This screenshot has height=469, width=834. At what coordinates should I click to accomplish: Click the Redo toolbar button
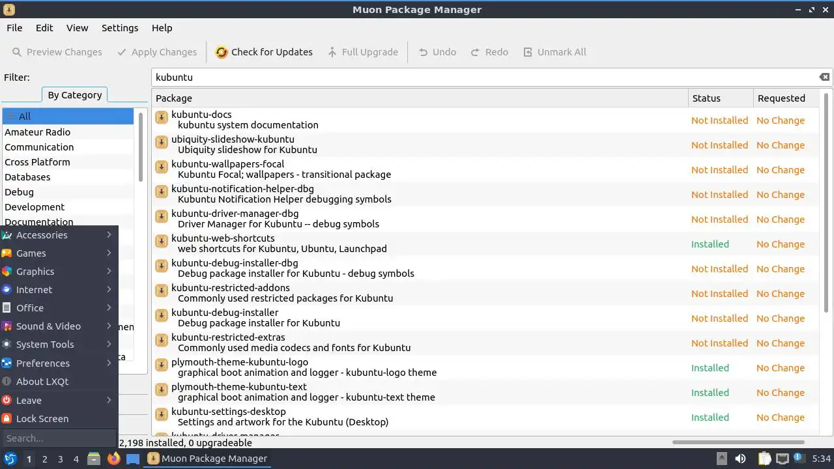[x=489, y=52]
